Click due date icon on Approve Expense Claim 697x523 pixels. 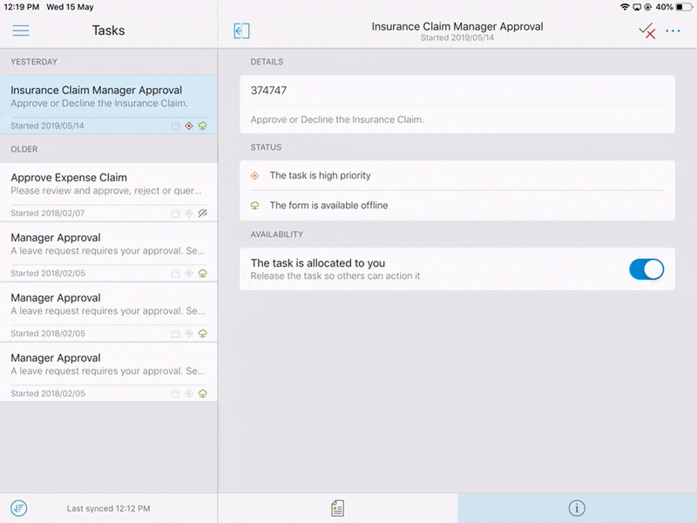[x=176, y=213]
